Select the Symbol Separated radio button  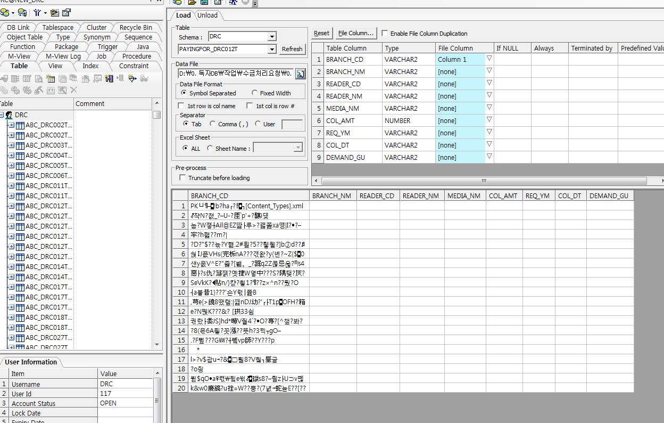[184, 93]
